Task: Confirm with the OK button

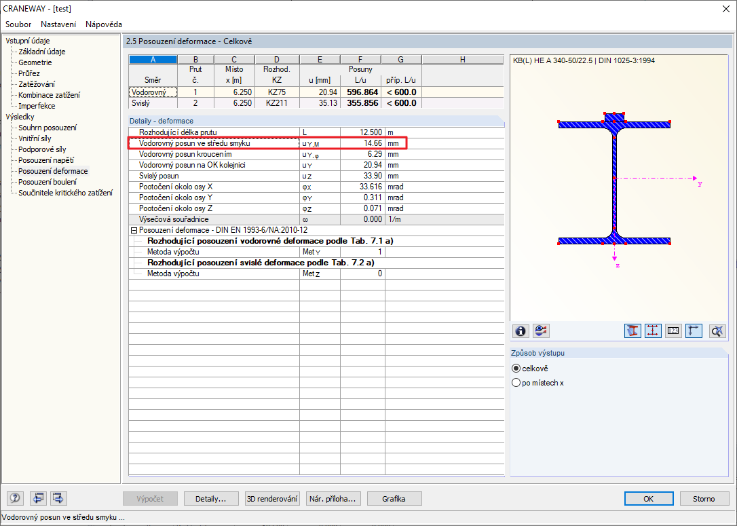Action: [649, 499]
